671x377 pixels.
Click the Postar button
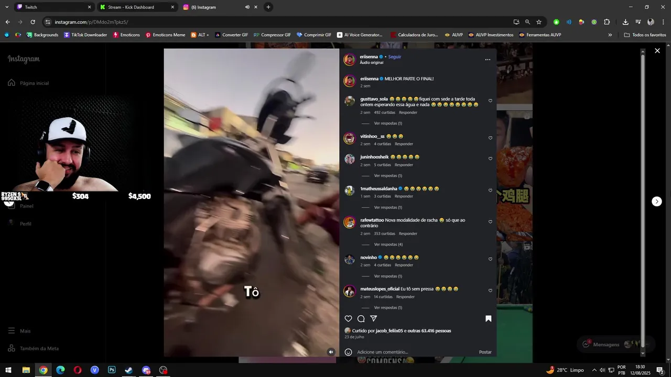point(485,352)
